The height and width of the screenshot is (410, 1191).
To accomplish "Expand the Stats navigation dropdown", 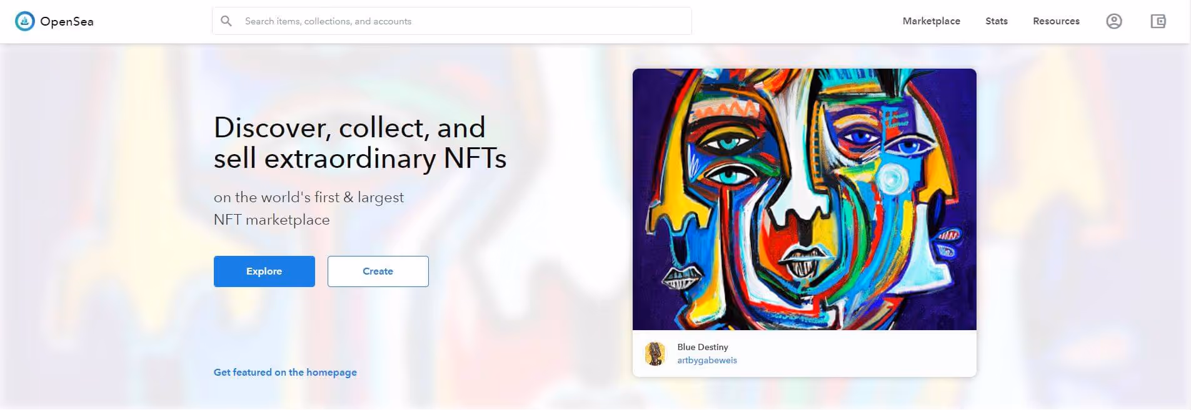I will coord(996,21).
